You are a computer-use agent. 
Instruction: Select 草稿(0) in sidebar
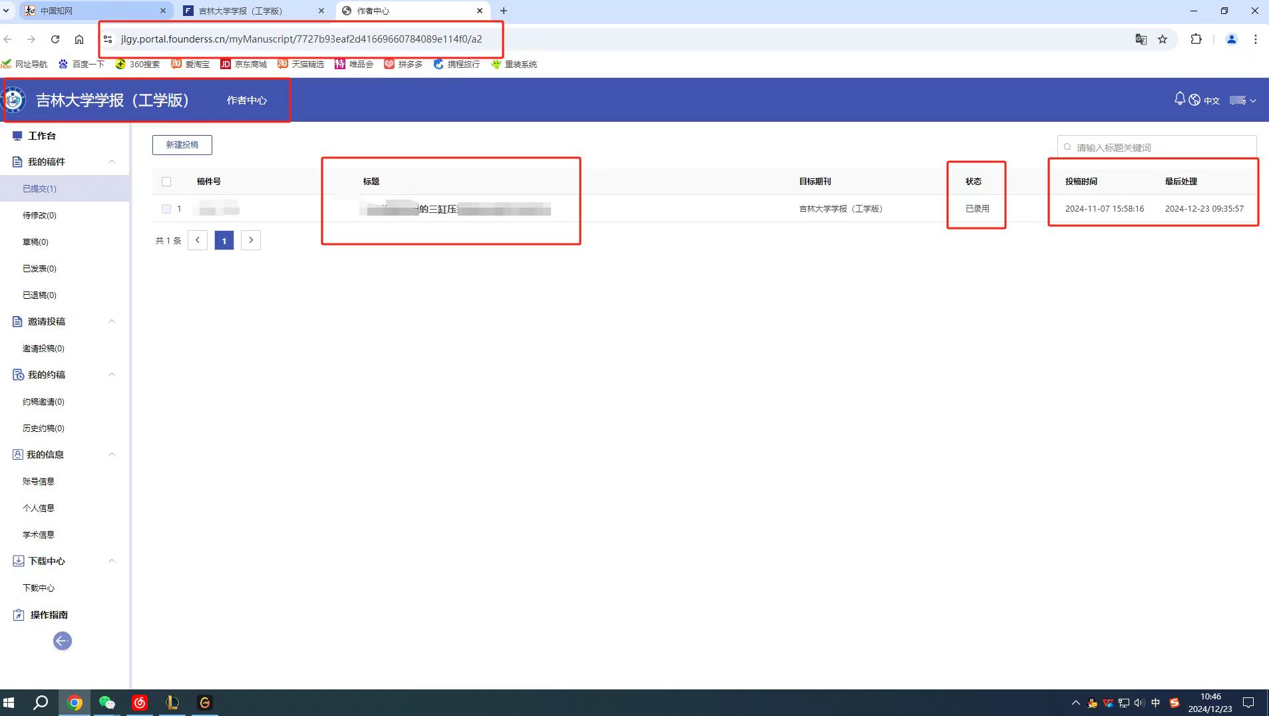coord(36,242)
